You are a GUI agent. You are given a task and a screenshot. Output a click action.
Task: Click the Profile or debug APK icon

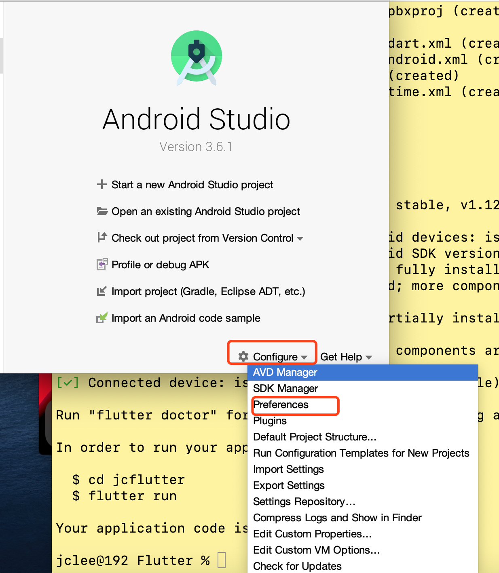tap(102, 264)
